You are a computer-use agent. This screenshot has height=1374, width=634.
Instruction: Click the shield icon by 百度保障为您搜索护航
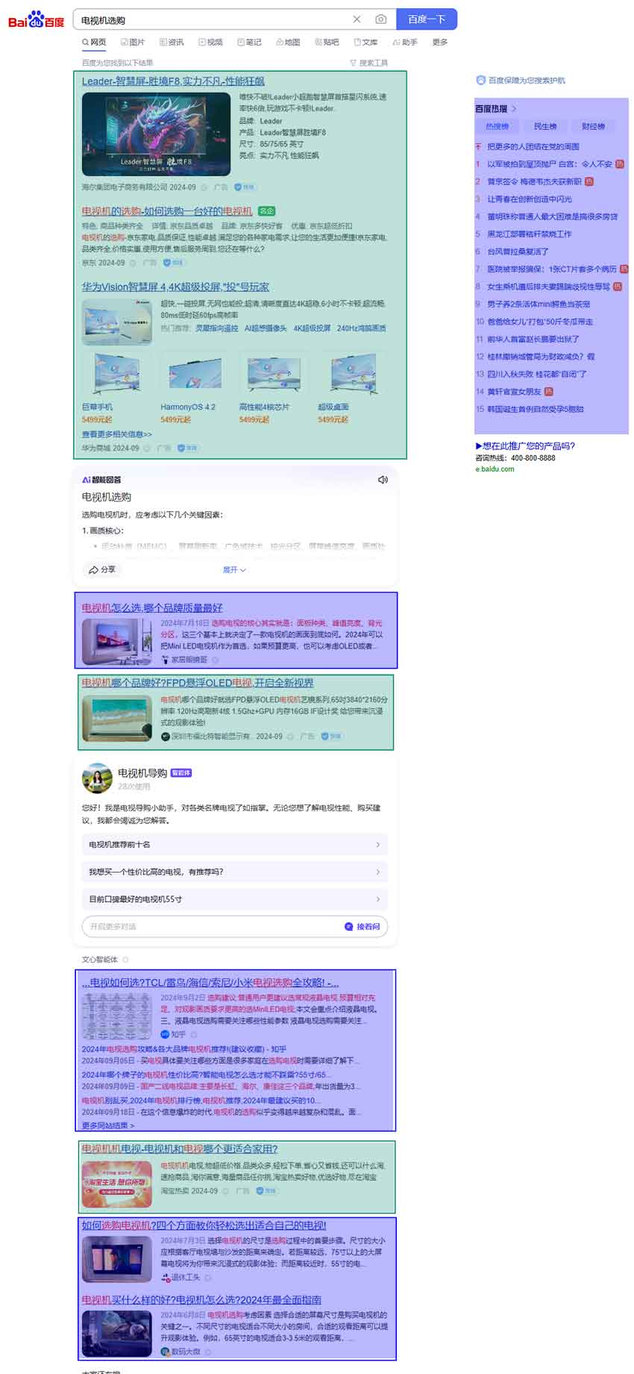[480, 80]
